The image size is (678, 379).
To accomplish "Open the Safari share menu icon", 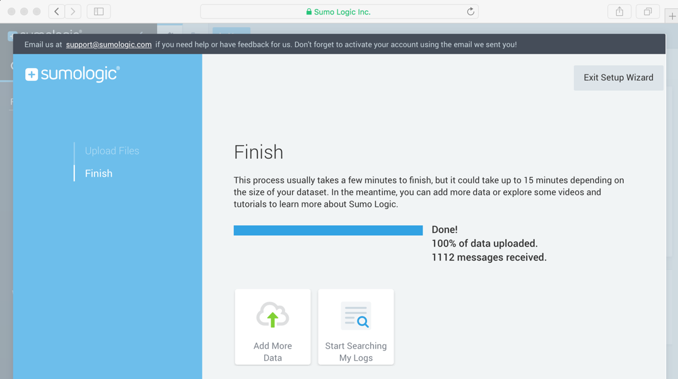I will 619,12.
